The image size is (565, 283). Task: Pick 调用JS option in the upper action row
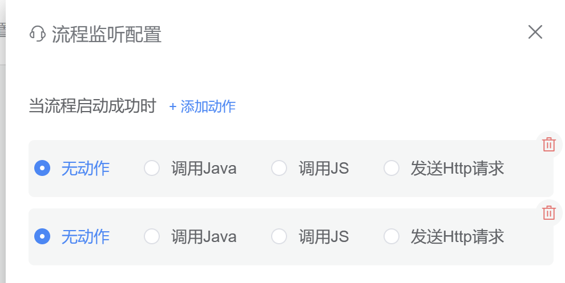tap(279, 168)
